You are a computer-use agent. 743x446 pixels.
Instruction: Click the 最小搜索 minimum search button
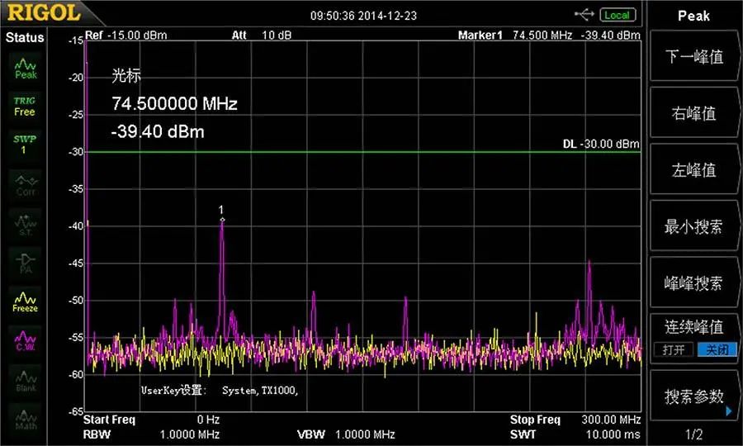tap(693, 226)
